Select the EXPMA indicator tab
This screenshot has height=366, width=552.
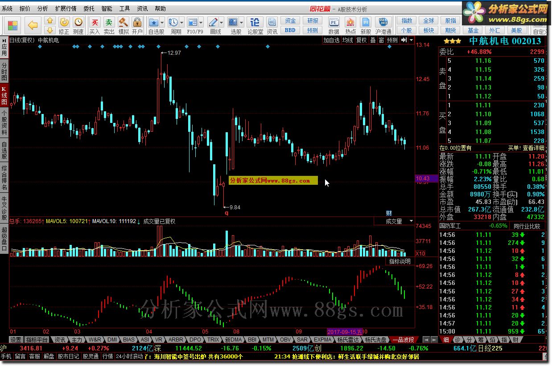(x=322, y=340)
